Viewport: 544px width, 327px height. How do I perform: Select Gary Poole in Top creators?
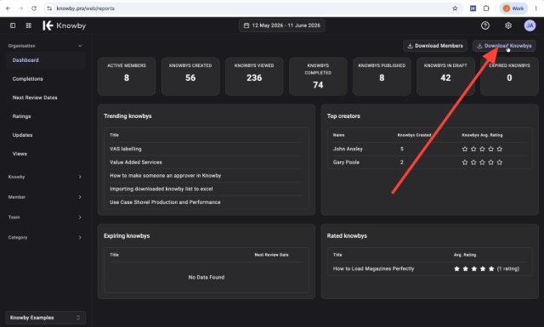346,162
